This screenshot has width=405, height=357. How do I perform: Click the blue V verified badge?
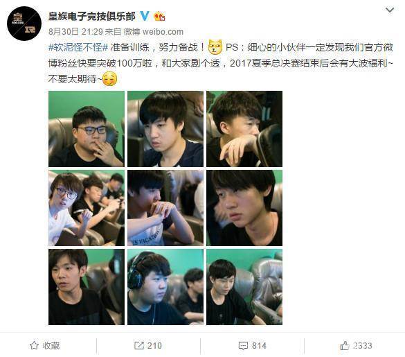click(x=145, y=17)
